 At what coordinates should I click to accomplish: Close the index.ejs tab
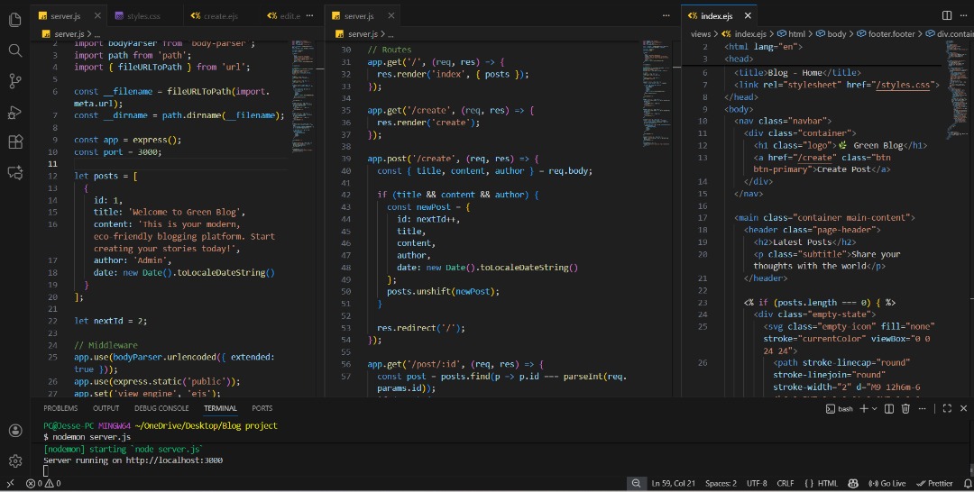748,15
